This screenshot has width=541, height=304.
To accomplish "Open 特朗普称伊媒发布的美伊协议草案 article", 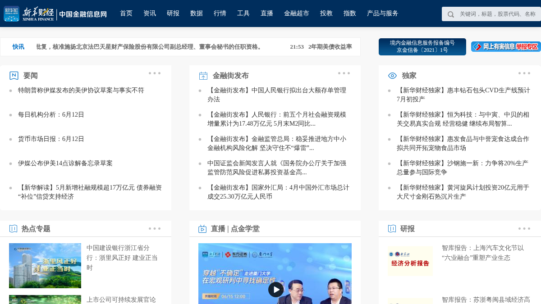I will (x=81, y=91).
